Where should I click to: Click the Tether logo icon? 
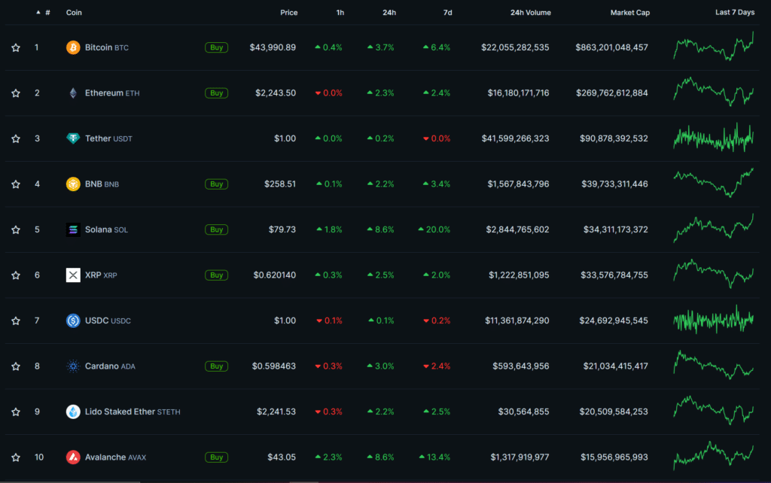coord(73,138)
